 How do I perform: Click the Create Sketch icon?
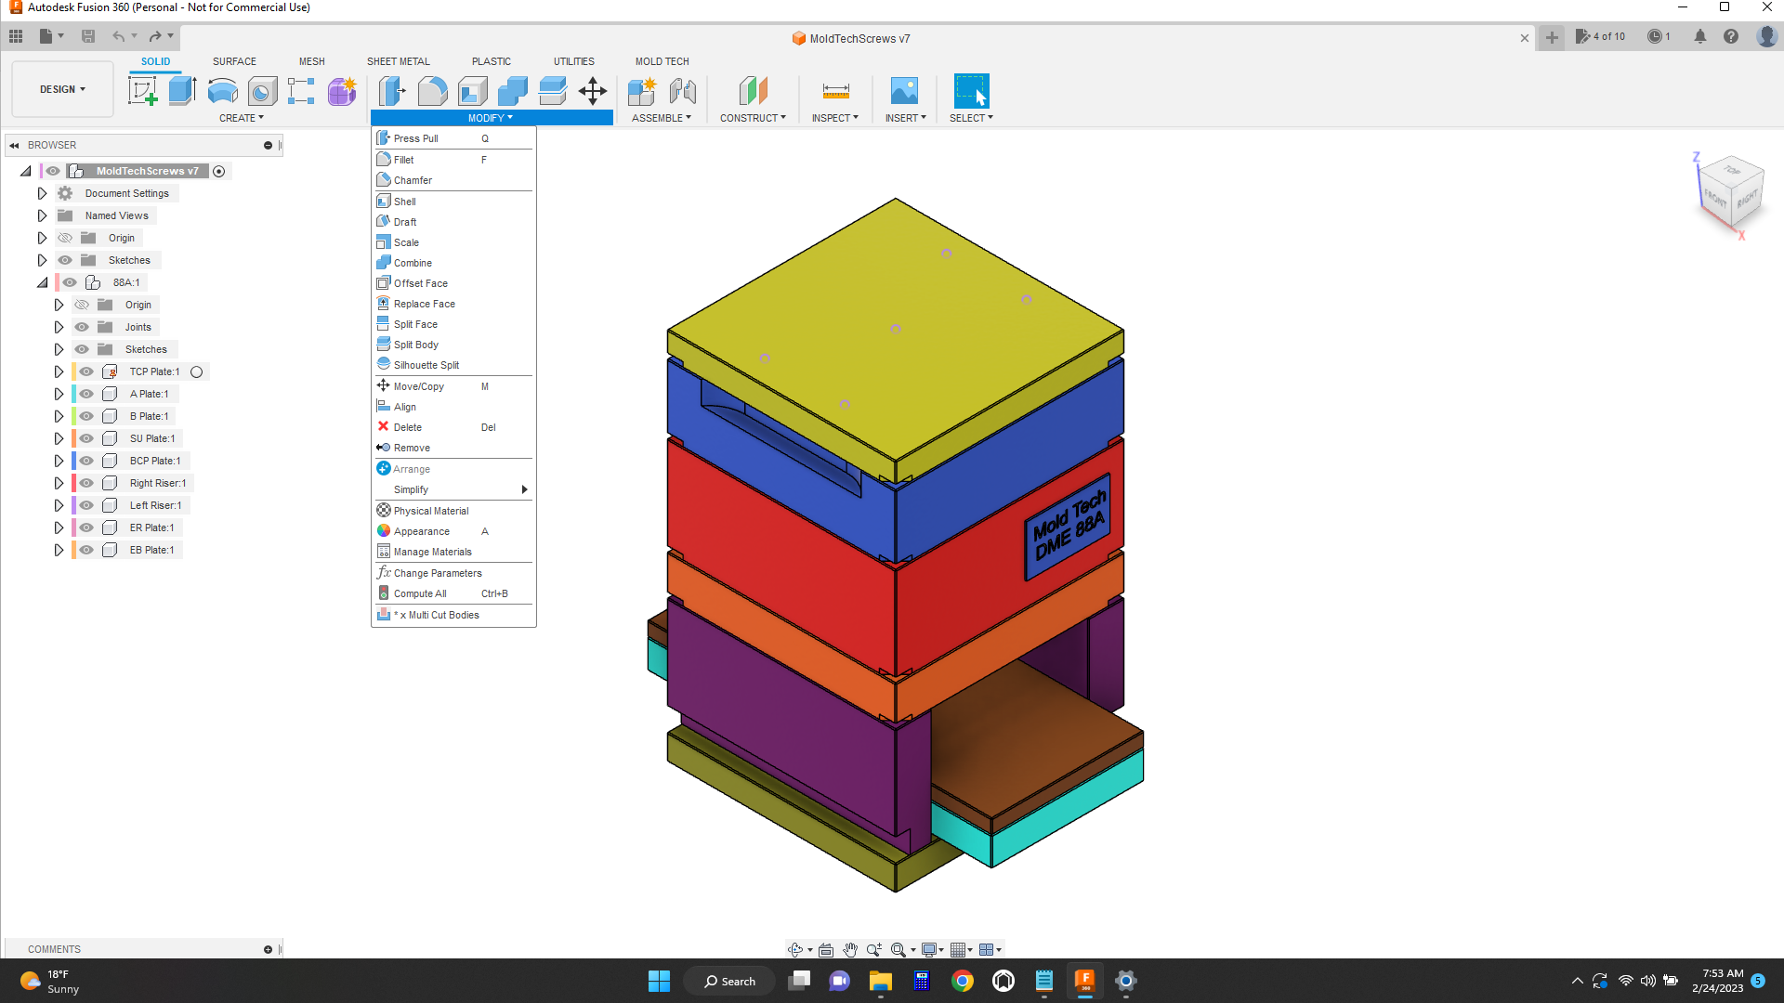point(142,91)
